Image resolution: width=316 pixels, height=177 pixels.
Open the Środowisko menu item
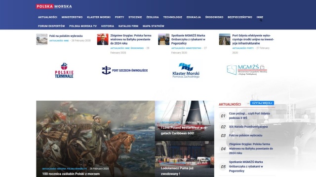tap(214, 17)
